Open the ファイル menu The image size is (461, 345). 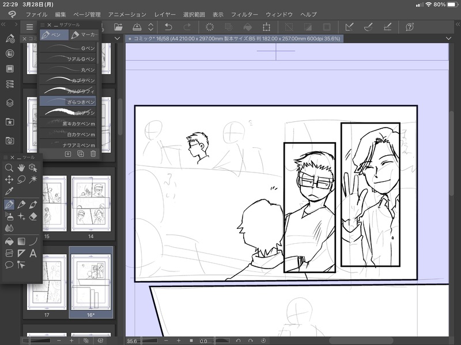coord(36,14)
